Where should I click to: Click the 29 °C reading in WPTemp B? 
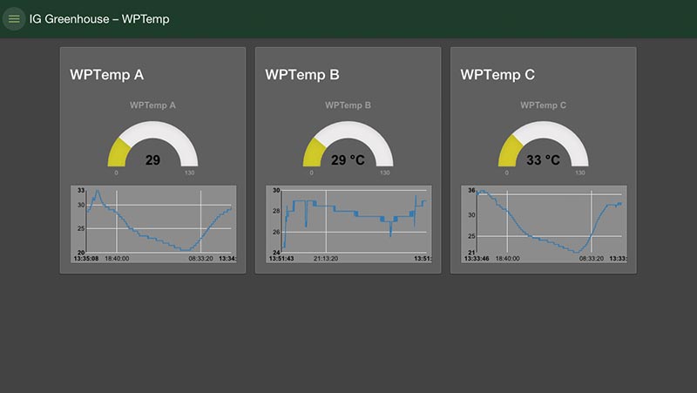[x=348, y=160]
